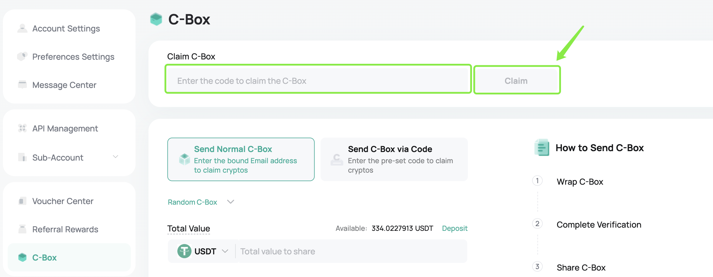Click the Account Settings person icon
The height and width of the screenshot is (277, 713).
[22, 28]
